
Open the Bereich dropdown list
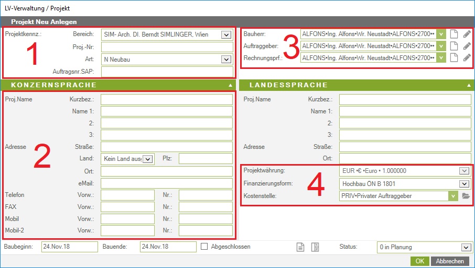point(226,35)
